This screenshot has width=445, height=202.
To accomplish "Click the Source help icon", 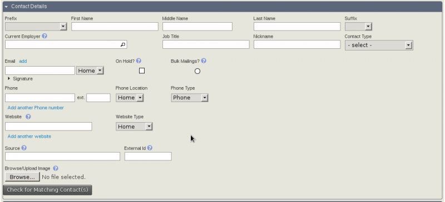I will coord(24,148).
